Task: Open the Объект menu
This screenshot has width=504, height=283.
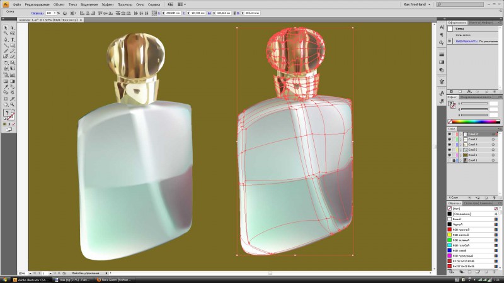Action: tap(59, 4)
